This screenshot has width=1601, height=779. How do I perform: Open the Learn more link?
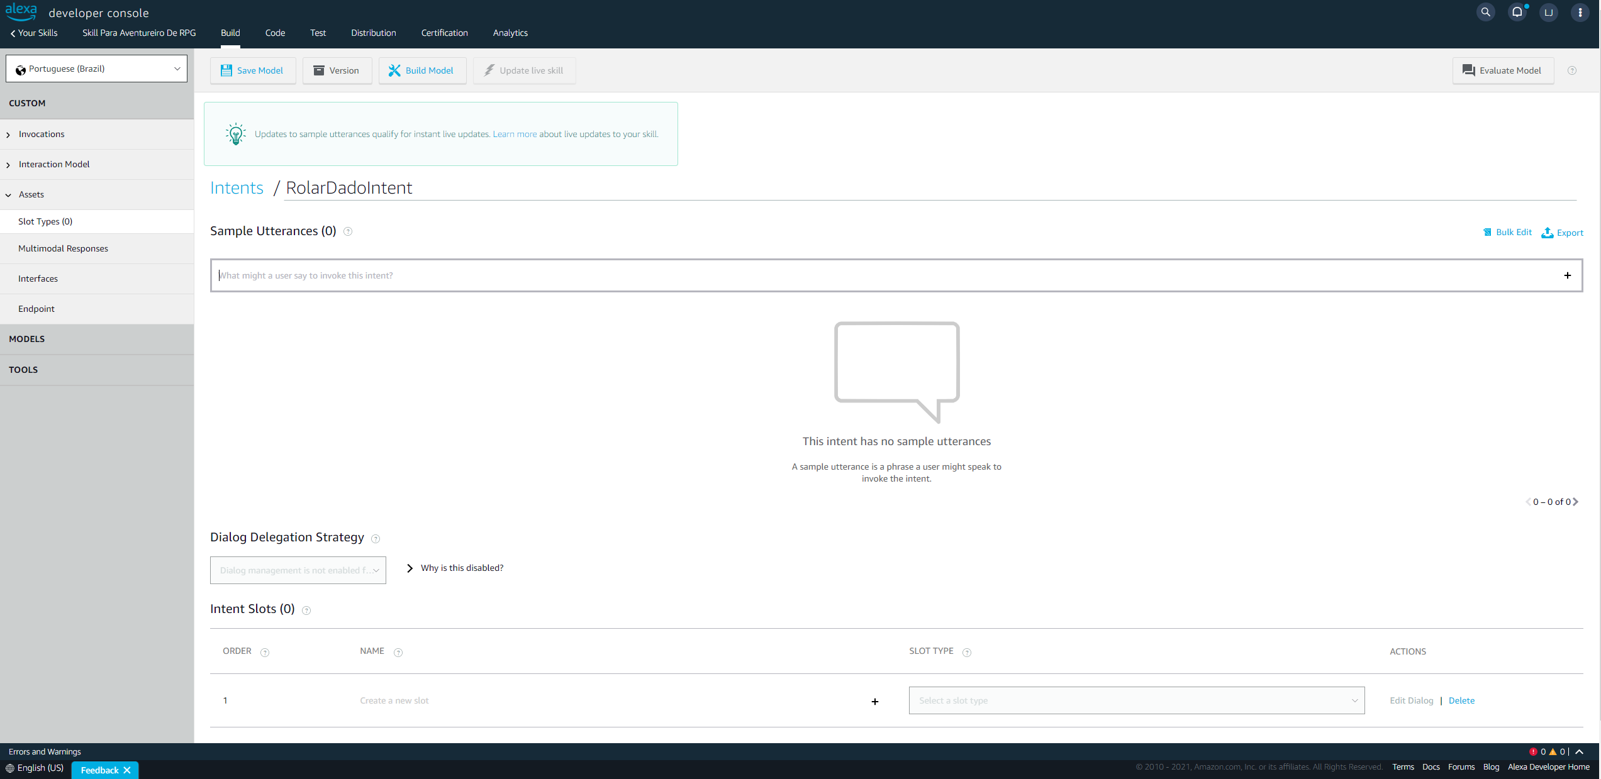click(x=515, y=134)
